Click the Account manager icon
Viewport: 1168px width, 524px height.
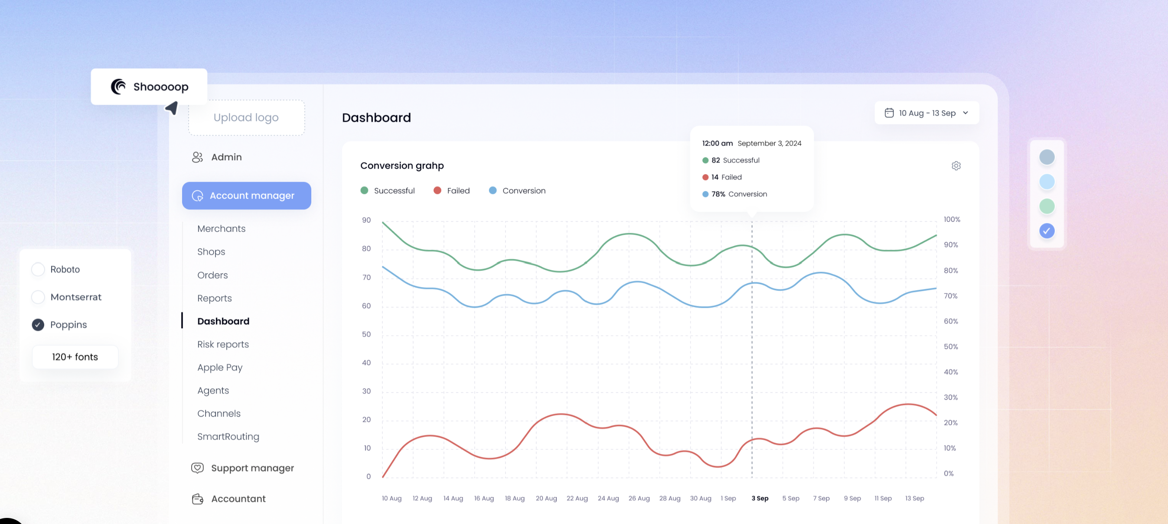click(197, 196)
